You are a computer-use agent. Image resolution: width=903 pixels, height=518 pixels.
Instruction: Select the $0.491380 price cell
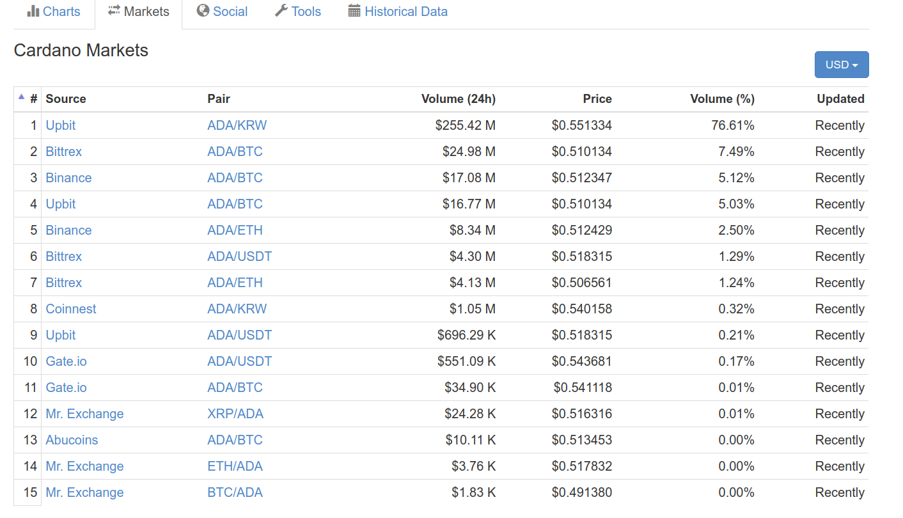pos(582,492)
